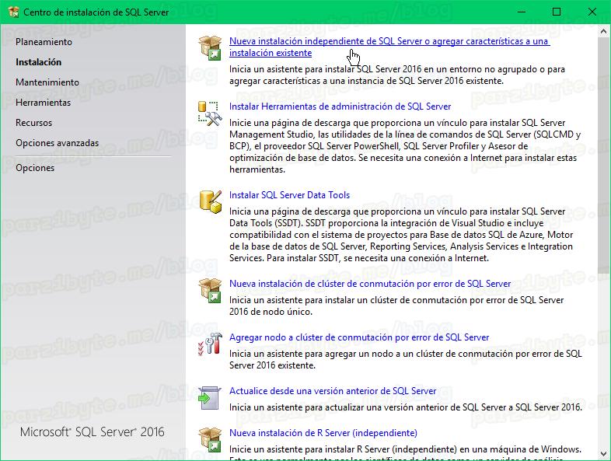Close the Centro de instalación window
Viewport: 611px width, 461px height.
(x=592, y=12)
